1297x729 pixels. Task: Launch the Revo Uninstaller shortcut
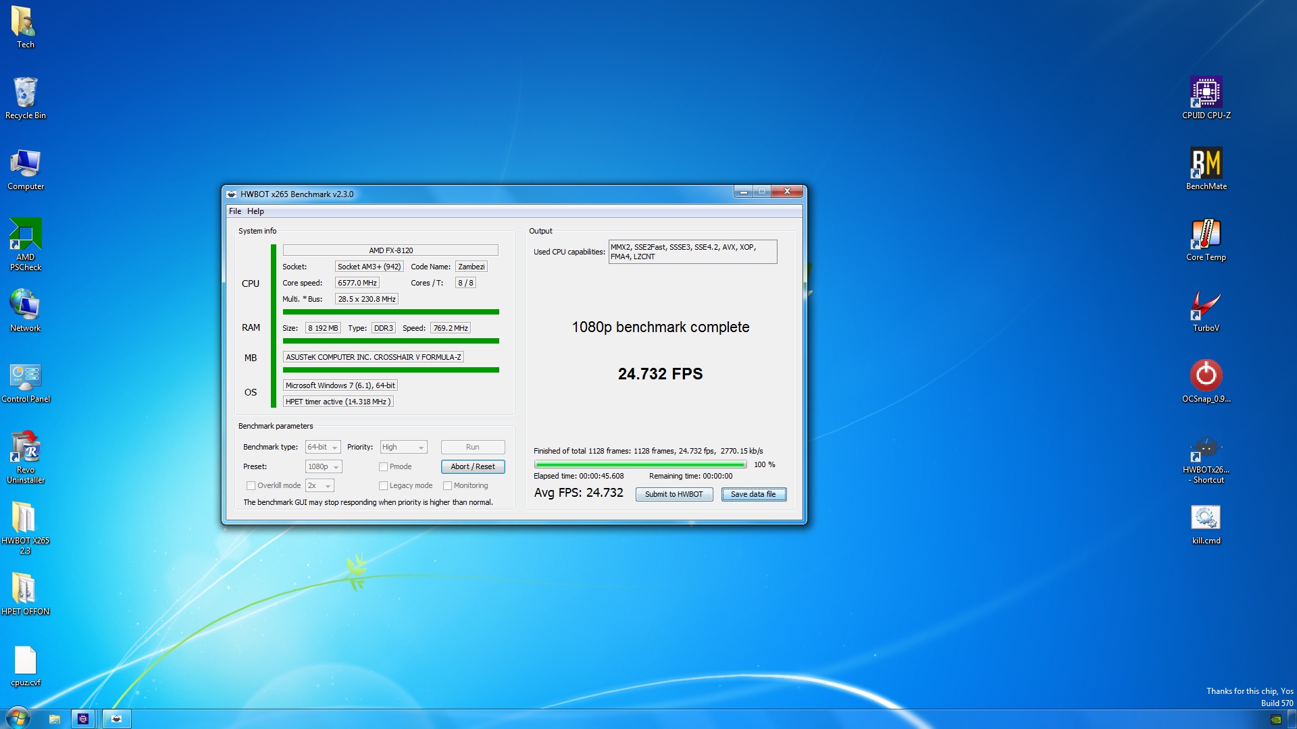click(25, 457)
